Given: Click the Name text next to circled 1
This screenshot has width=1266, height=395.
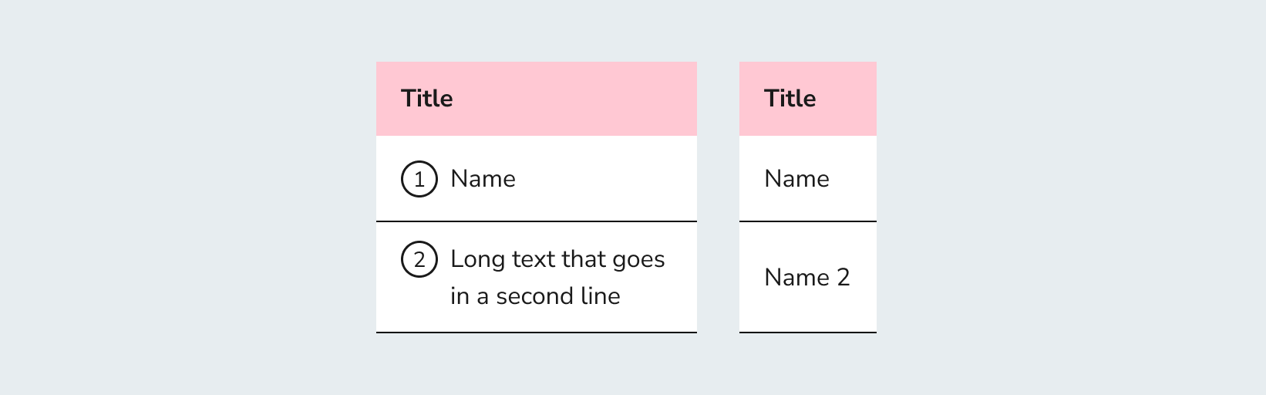Looking at the screenshot, I should click(x=483, y=179).
